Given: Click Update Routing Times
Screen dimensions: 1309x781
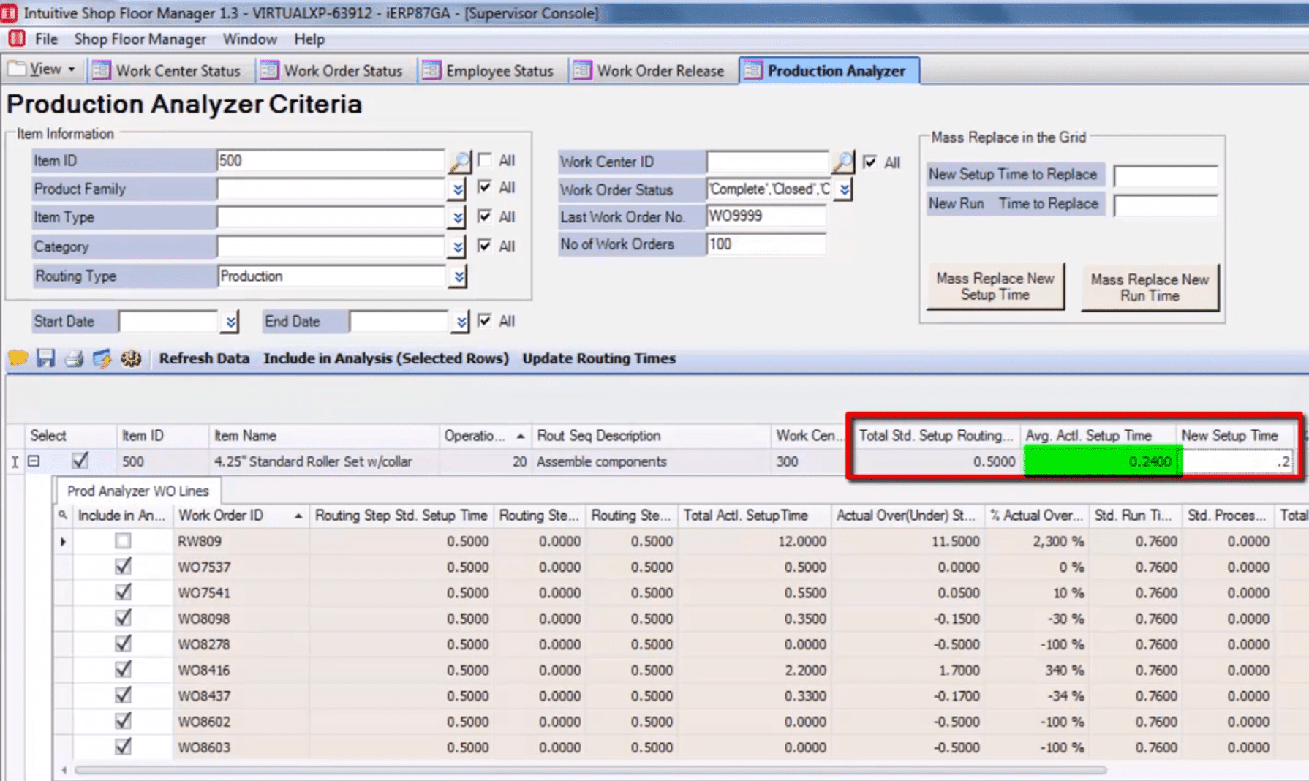Looking at the screenshot, I should point(598,358).
